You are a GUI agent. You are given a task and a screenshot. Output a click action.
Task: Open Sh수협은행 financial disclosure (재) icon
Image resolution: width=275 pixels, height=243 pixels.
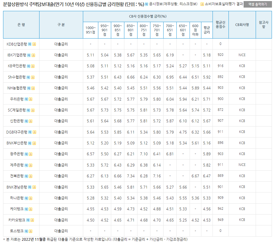click(28, 77)
